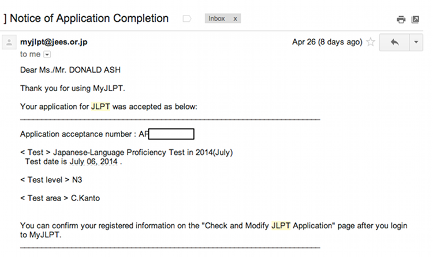Star this email from myjlpt@jees.or.jp
This screenshot has width=433, height=257.
click(x=371, y=42)
